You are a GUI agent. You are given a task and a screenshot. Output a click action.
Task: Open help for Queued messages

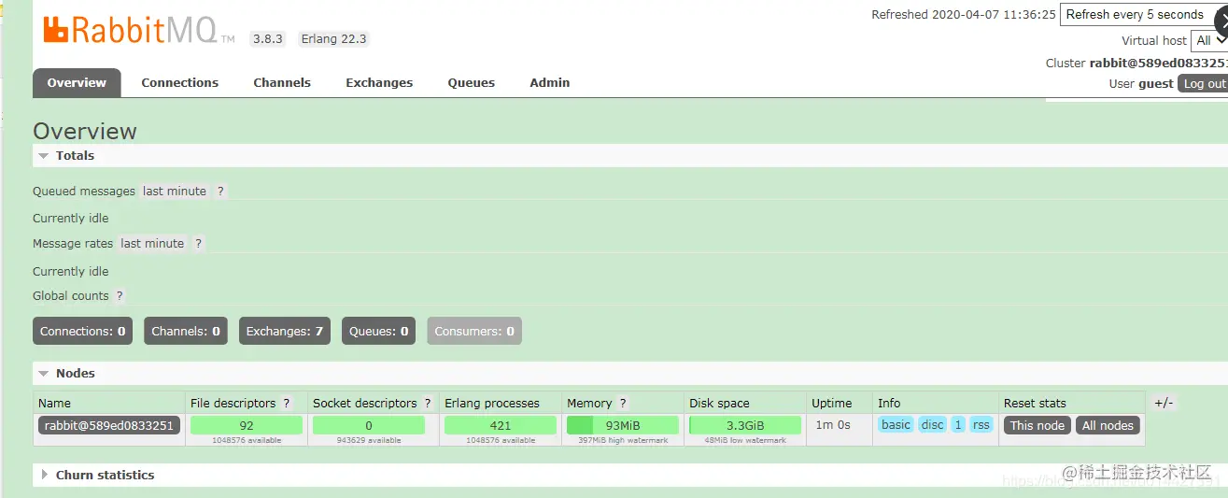click(220, 191)
